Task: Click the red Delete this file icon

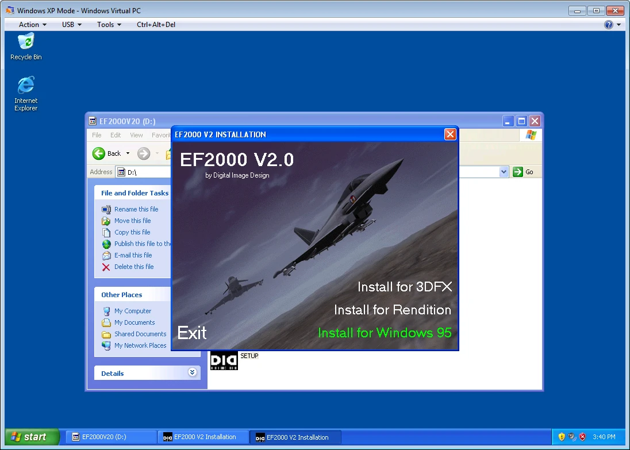Action: click(106, 267)
